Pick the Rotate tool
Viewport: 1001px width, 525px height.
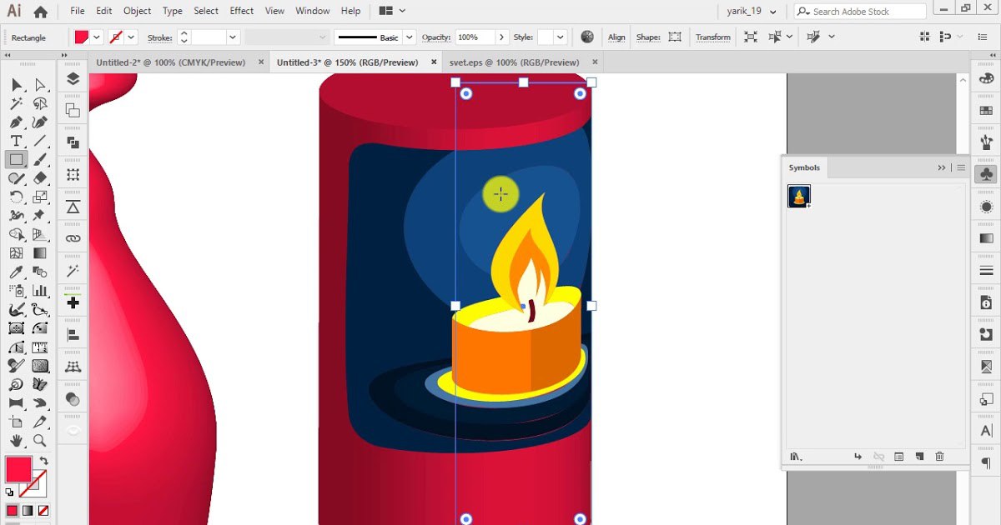[x=17, y=197]
